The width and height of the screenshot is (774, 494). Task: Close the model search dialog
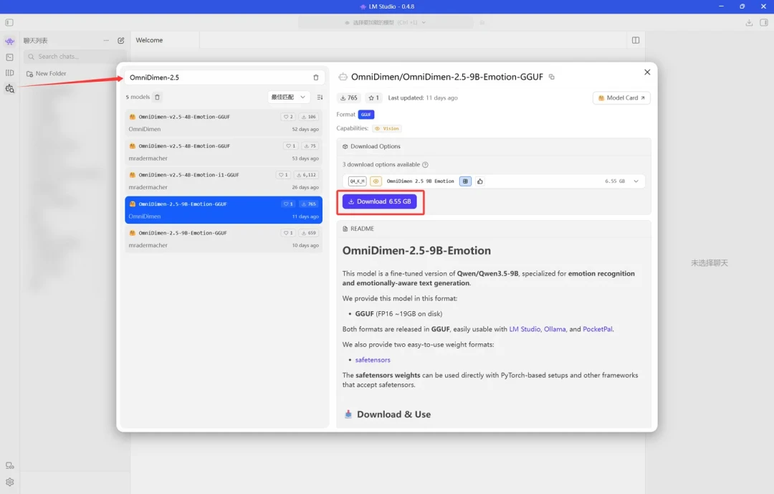[x=647, y=72]
